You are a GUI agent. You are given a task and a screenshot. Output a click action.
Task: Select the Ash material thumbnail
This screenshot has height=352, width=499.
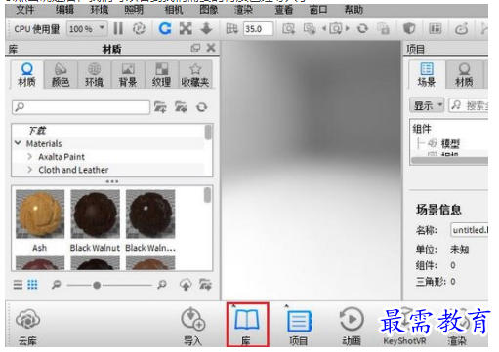[x=40, y=215]
